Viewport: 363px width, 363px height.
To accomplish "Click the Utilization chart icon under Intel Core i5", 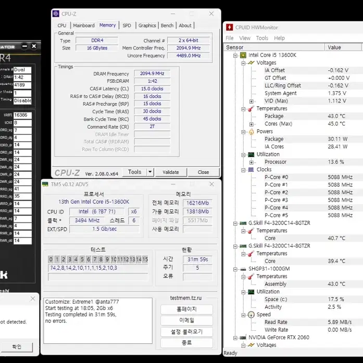I will click(x=251, y=154).
